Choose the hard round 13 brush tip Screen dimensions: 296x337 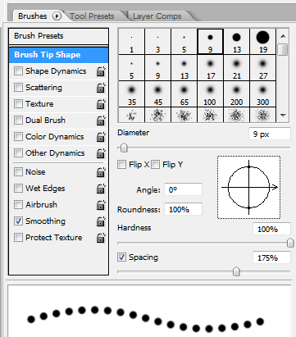click(x=236, y=41)
